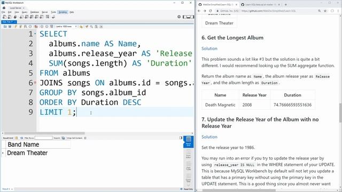This screenshot has height=192, width=342.
Task: Create a new stored procedure icon
Action: click(x=36, y=17)
